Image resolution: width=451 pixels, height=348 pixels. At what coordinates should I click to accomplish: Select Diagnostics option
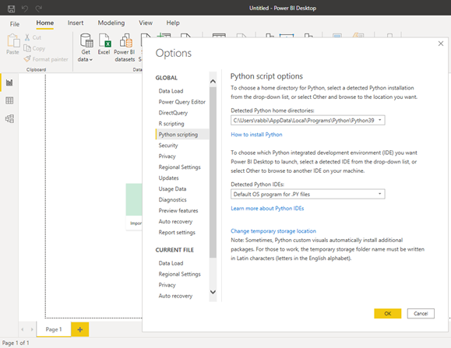[x=173, y=200]
